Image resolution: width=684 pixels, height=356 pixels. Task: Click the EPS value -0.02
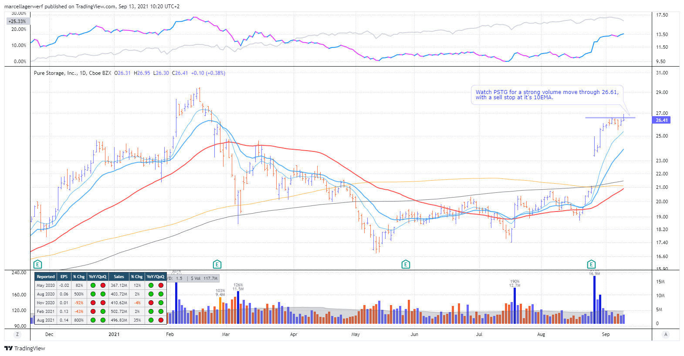click(64, 285)
